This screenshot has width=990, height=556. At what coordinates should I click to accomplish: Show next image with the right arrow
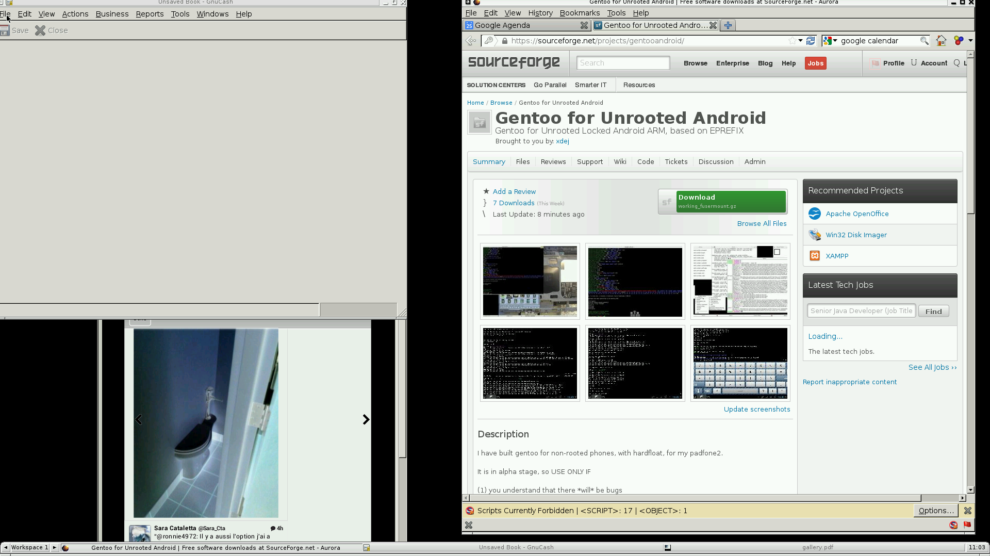coord(366,420)
